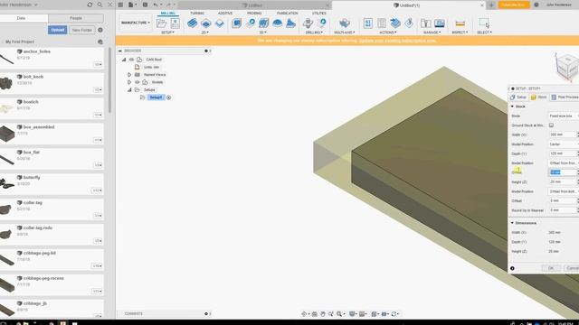Click the Save icon in the title bar
The height and width of the screenshot is (325, 579).
coord(145,5)
